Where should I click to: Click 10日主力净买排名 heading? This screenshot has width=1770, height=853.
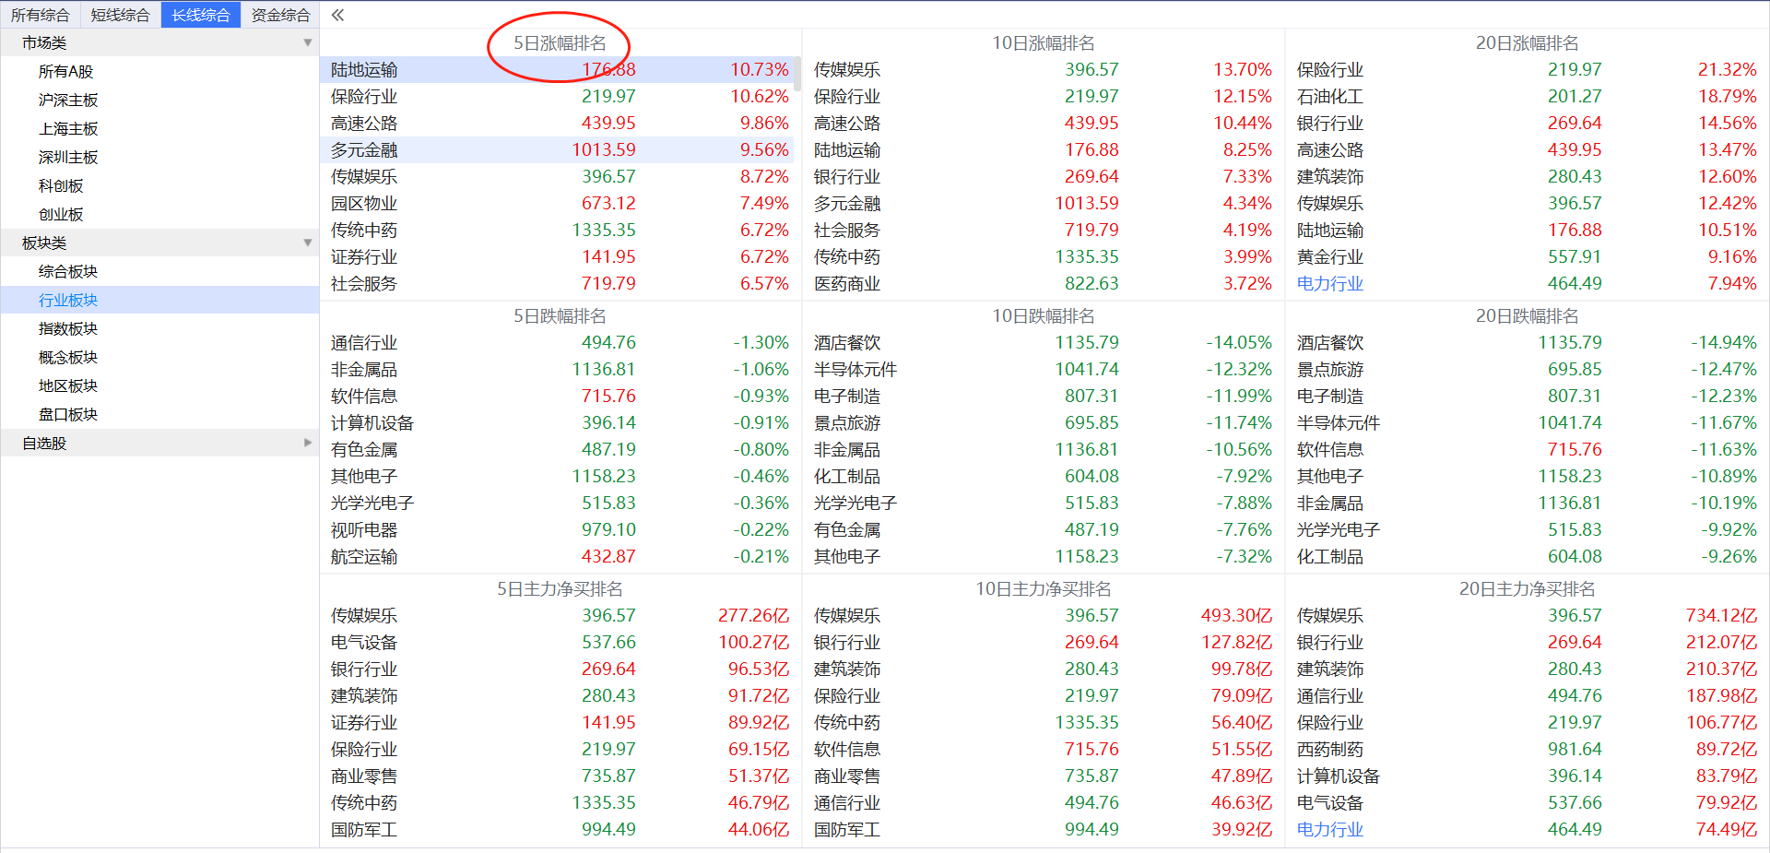click(x=1044, y=588)
